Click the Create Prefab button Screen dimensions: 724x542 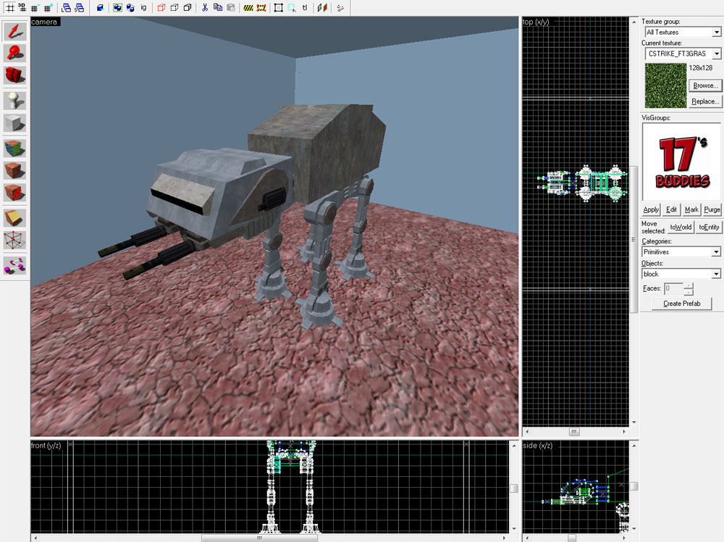(681, 304)
